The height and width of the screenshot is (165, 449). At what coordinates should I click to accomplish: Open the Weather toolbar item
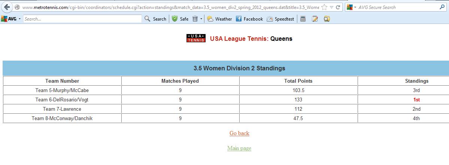(x=219, y=19)
